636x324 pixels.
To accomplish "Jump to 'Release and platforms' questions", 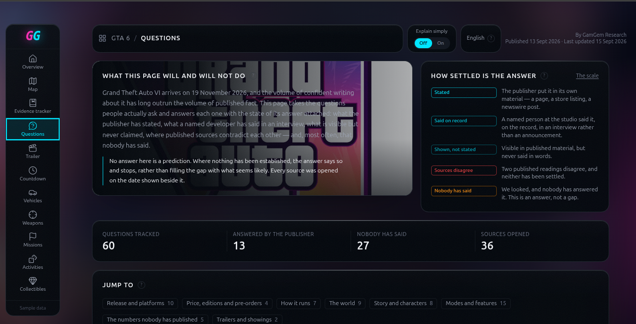I will click(140, 303).
